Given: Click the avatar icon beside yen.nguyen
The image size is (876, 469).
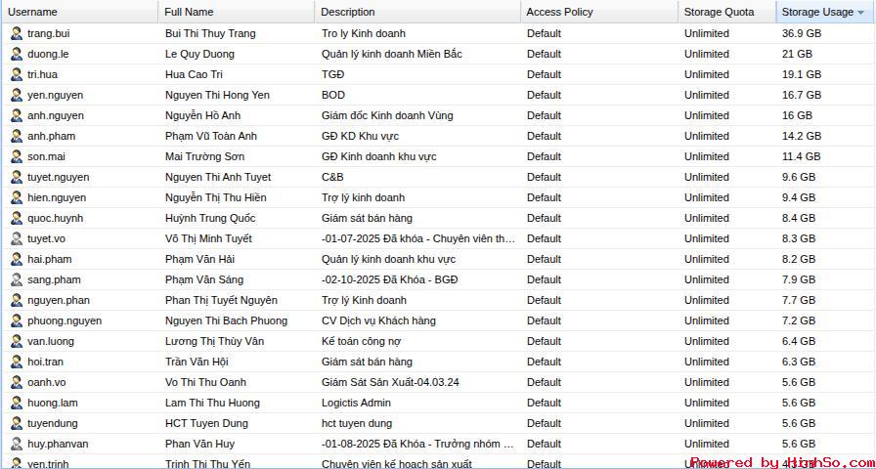Looking at the screenshot, I should (x=16, y=95).
